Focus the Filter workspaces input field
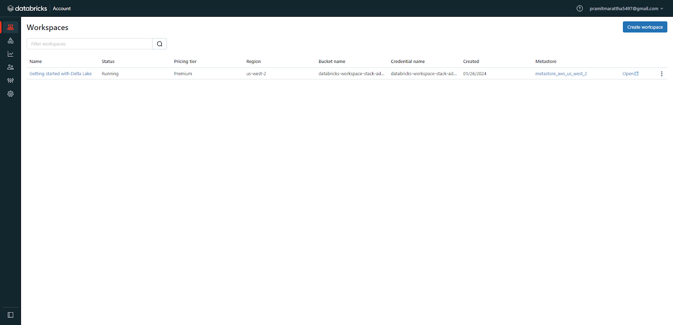This screenshot has height=325, width=673. 90,44
